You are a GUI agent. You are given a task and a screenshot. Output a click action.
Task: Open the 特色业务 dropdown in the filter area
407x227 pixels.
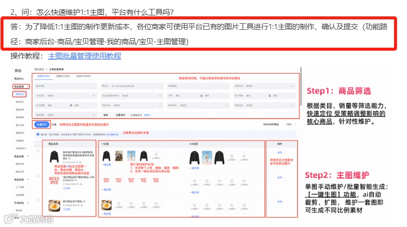264,105
